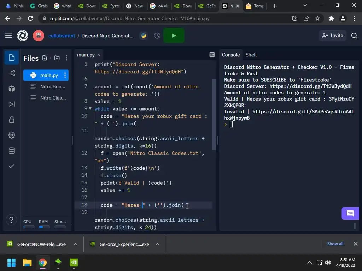Open the Unit tests checkmark sidebar icon

[12, 166]
